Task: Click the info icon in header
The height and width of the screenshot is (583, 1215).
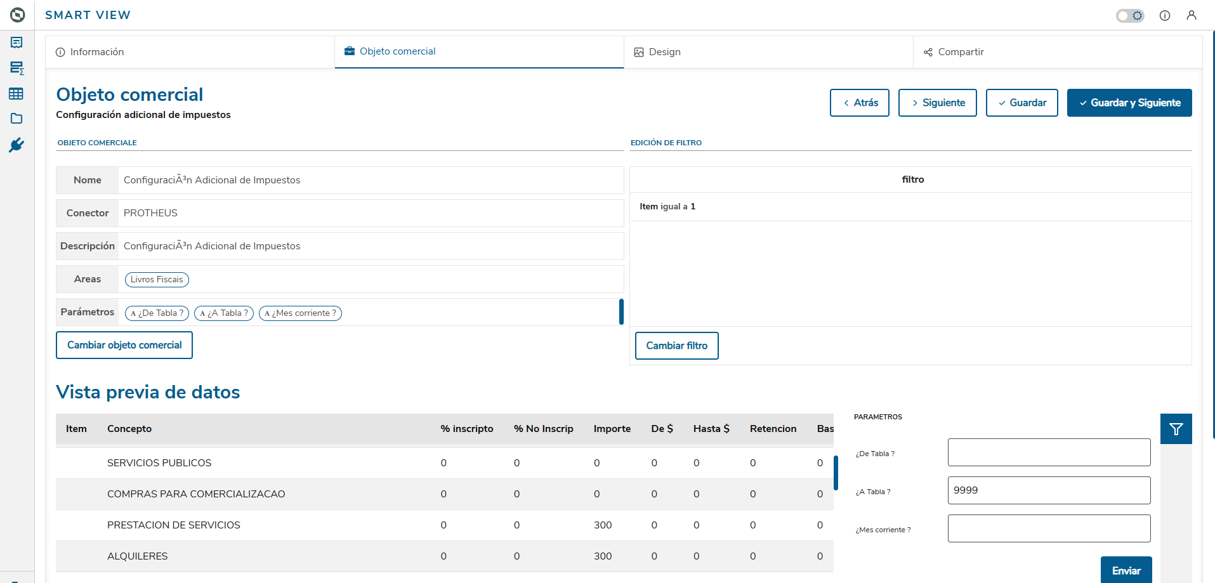Action: (1165, 15)
